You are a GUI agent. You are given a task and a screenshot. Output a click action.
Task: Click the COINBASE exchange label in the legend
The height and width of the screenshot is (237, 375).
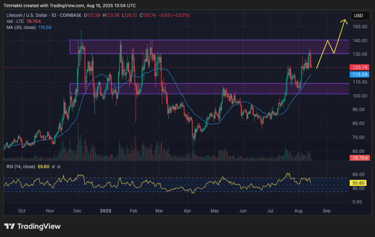[x=71, y=15]
